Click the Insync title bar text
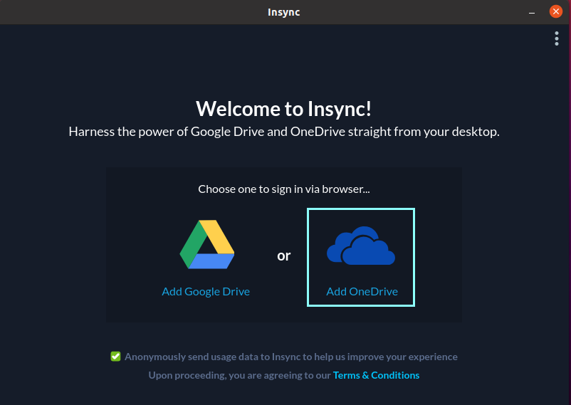Image resolution: width=571 pixels, height=405 pixels. point(283,12)
